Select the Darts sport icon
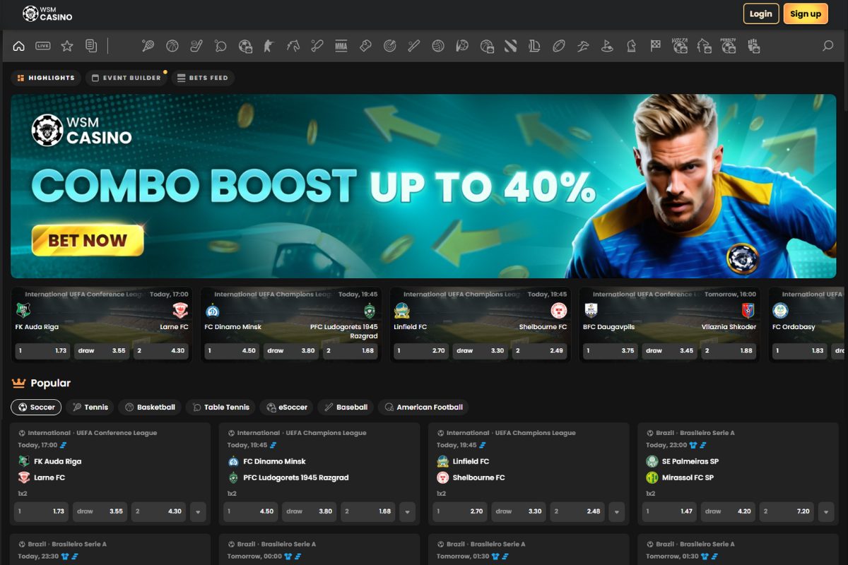848x565 pixels. click(388, 45)
